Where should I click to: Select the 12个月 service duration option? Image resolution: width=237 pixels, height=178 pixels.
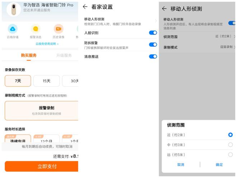pyautogui.click(x=46, y=138)
